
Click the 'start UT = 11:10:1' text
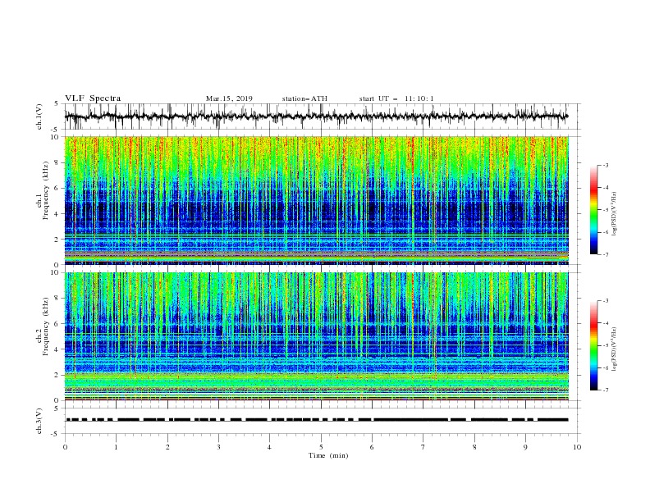[396, 98]
